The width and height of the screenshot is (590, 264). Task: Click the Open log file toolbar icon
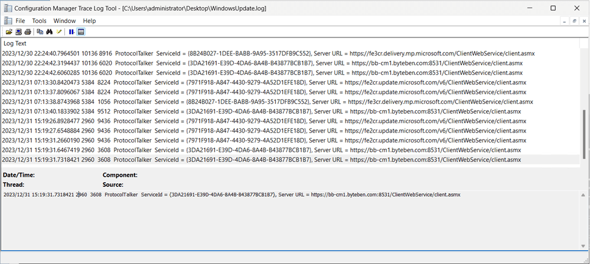(x=9, y=32)
